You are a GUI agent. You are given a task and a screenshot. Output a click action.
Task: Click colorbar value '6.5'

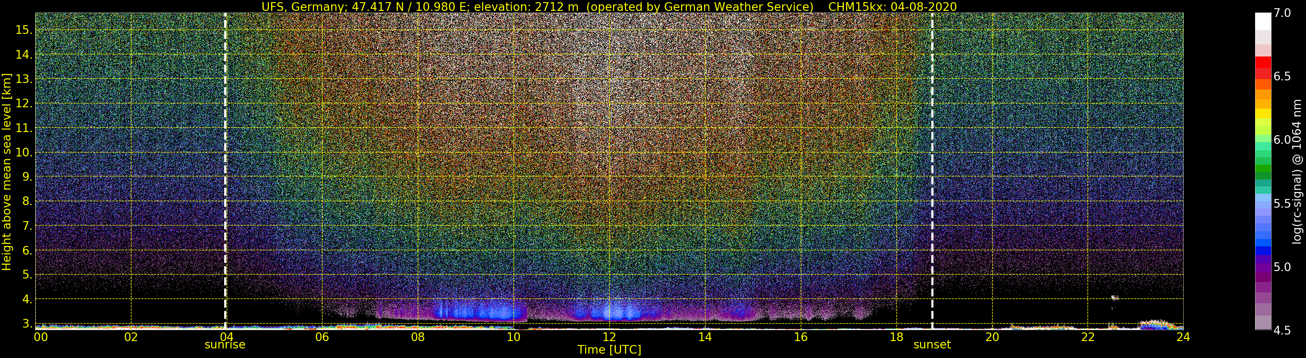click(1282, 76)
